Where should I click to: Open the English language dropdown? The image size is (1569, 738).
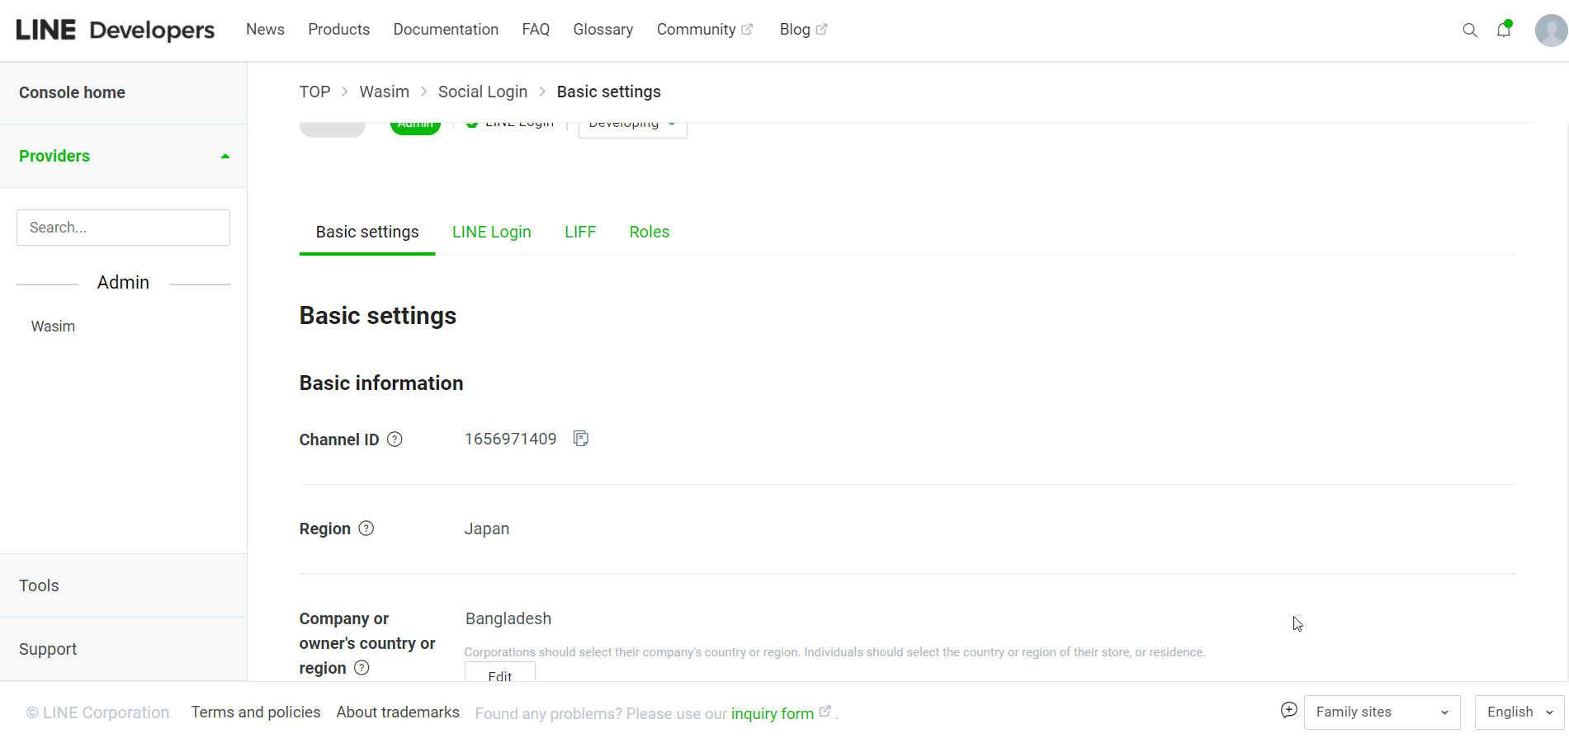pos(1519,712)
